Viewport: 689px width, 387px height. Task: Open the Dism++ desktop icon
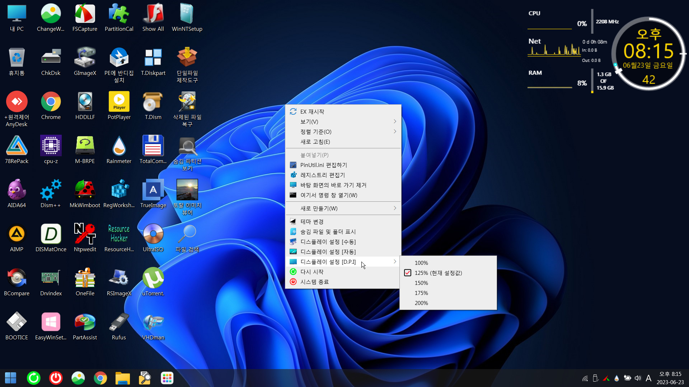(x=51, y=194)
